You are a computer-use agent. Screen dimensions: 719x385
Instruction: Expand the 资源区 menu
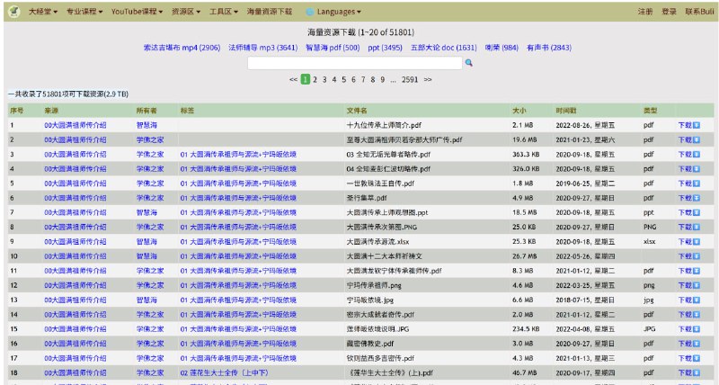186,12
